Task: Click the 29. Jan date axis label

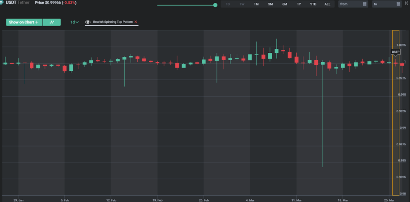Action: click(x=18, y=200)
